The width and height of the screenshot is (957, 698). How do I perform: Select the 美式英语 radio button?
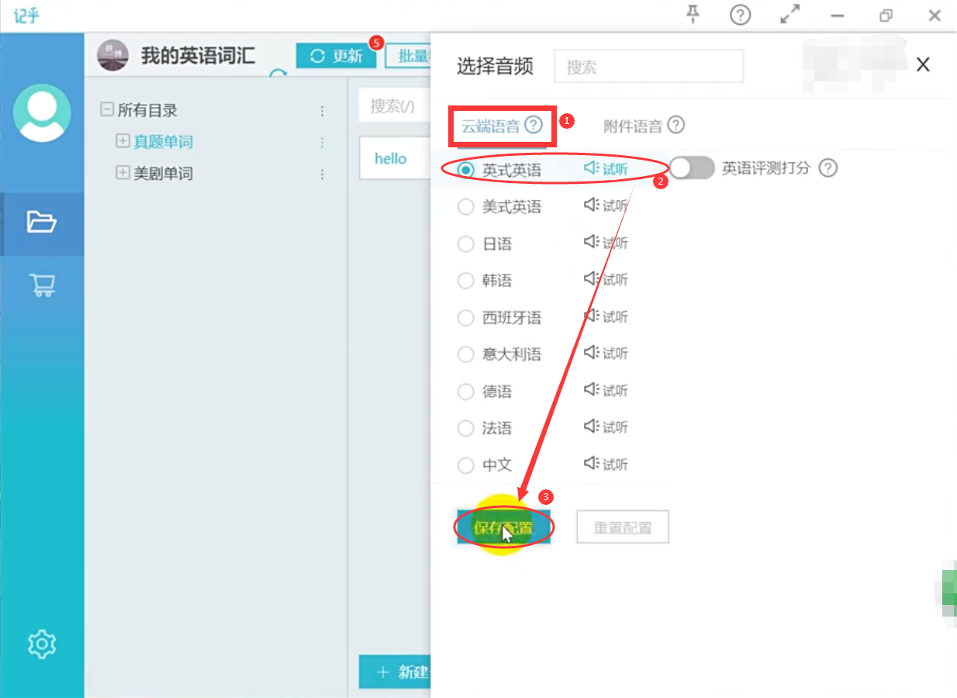[x=466, y=207]
